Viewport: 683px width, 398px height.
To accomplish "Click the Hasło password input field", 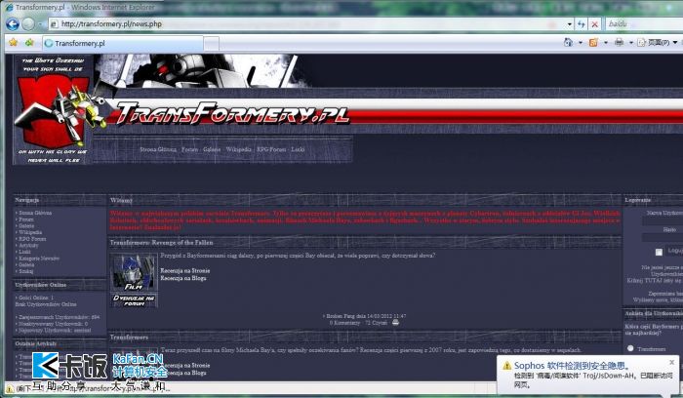I will click(663, 237).
